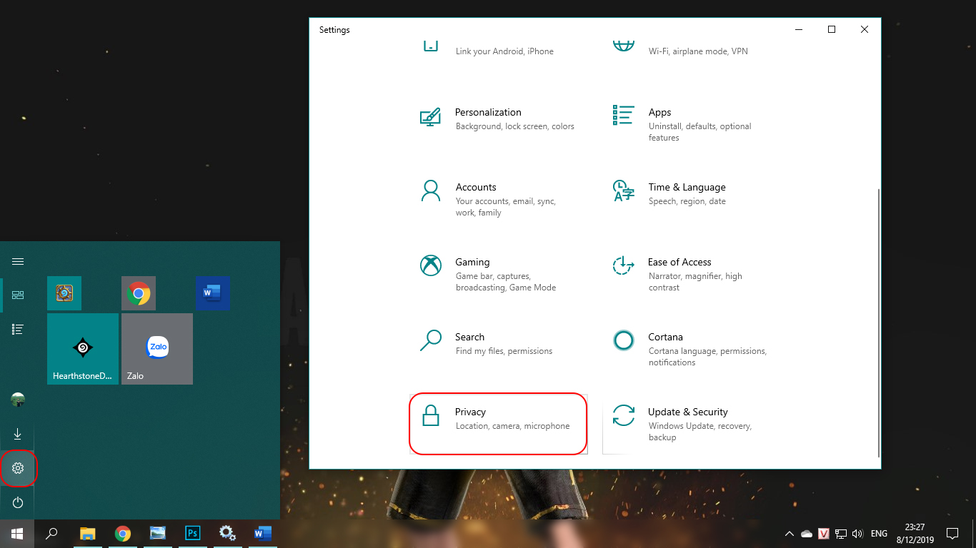The width and height of the screenshot is (976, 548).
Task: Open Downloads folder icon in Start menu
Action: [x=18, y=434]
